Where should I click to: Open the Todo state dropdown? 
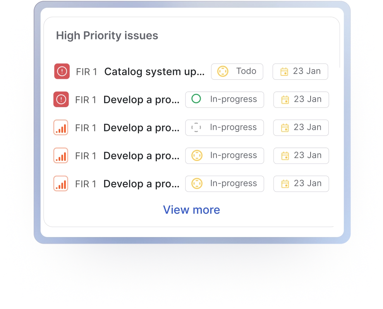point(237,72)
